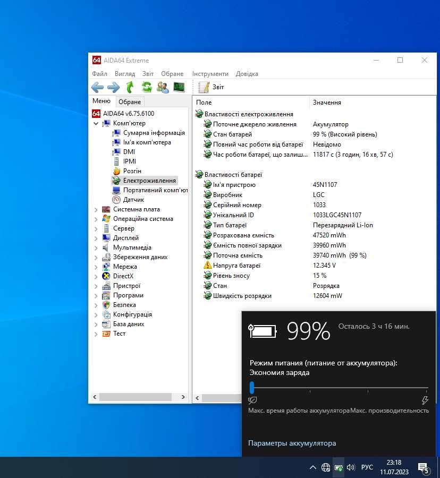
Task: Click the Forward arrow toolbar icon
Action: coord(114,88)
